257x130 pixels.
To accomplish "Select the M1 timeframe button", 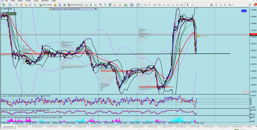I will [x=145, y=5].
